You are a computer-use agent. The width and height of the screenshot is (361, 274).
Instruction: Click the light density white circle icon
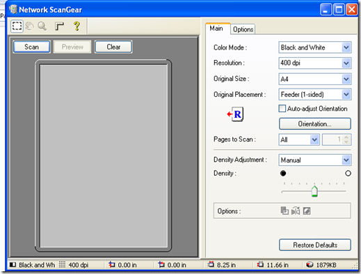tap(348, 173)
